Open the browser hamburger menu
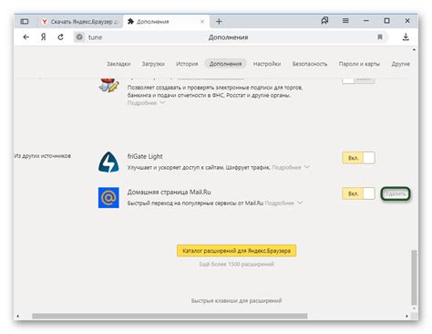The image size is (432, 334). pyautogui.click(x=345, y=21)
